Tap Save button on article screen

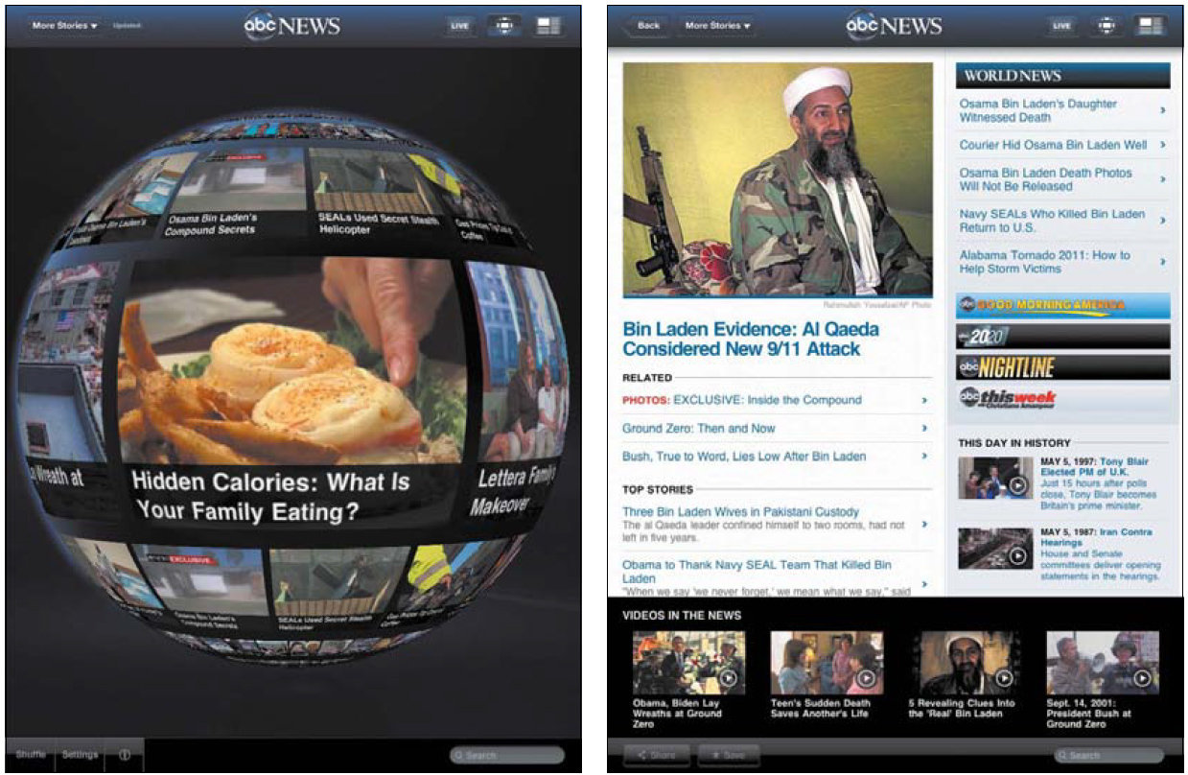[x=728, y=755]
